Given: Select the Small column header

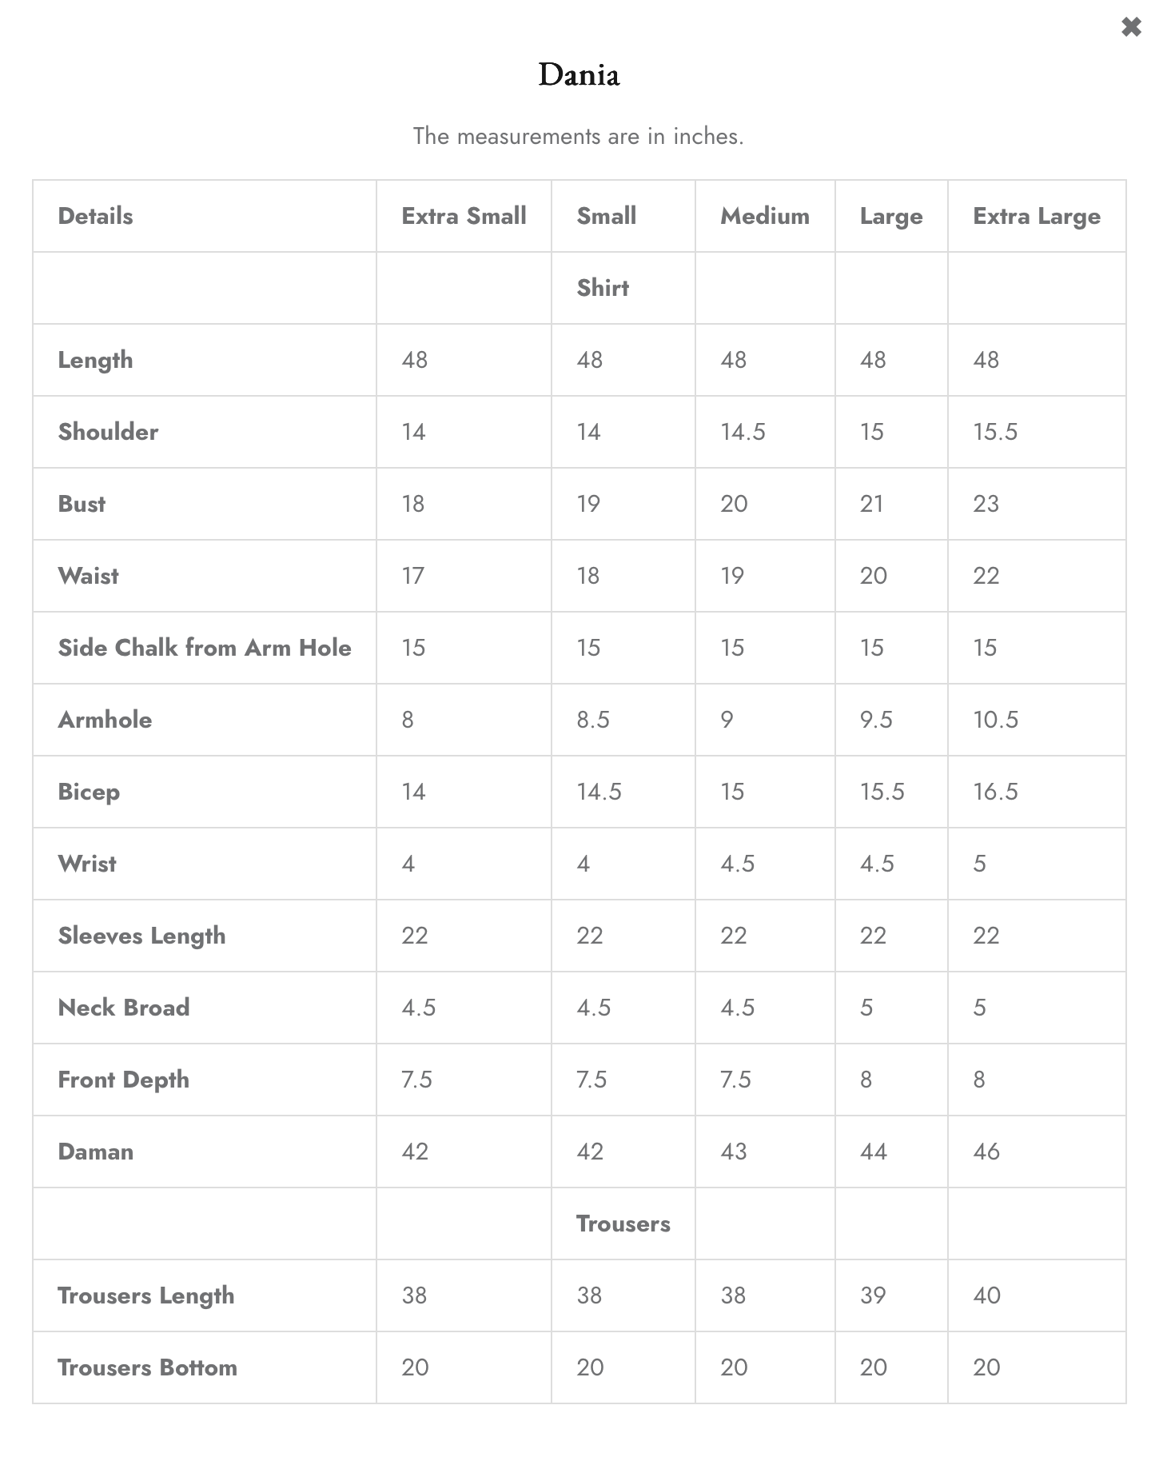Looking at the screenshot, I should click(x=607, y=216).
